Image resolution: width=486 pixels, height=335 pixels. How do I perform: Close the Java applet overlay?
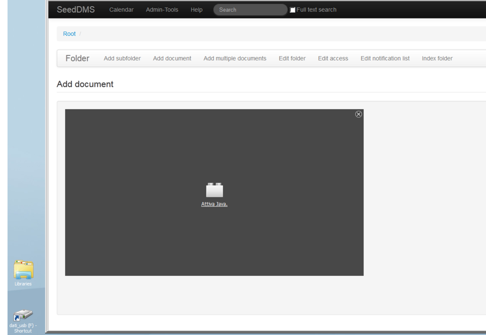pos(359,114)
